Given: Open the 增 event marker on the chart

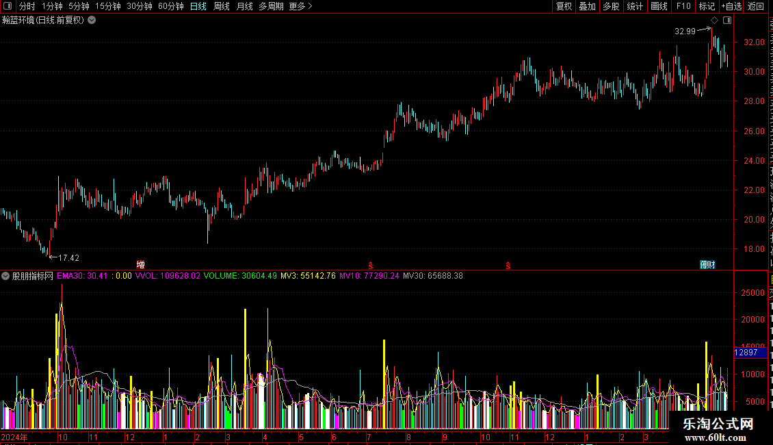Looking at the screenshot, I should pos(140,265).
